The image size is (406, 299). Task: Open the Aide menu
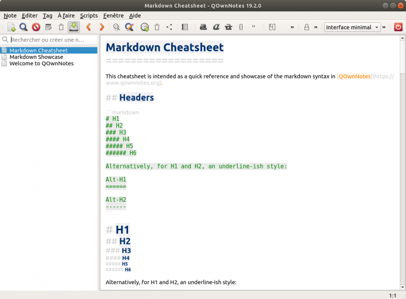135,15
